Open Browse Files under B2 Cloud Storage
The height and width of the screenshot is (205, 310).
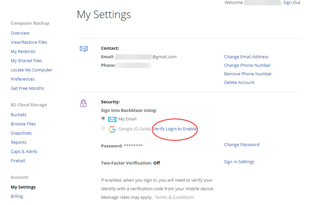pos(23,124)
